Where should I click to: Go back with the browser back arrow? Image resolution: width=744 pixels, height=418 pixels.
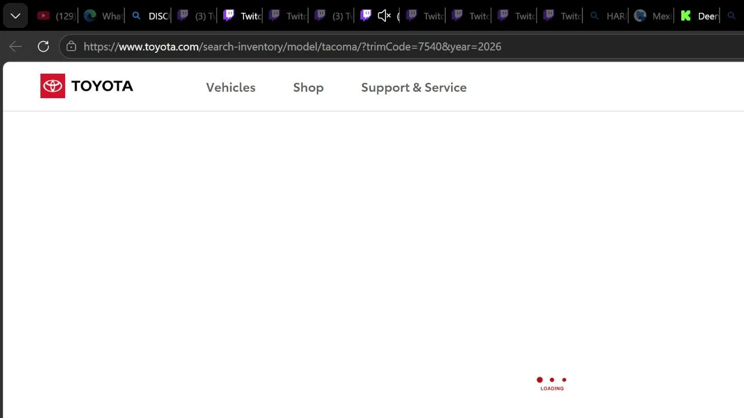pos(16,46)
